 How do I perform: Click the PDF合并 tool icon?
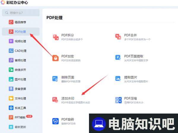point(118,37)
